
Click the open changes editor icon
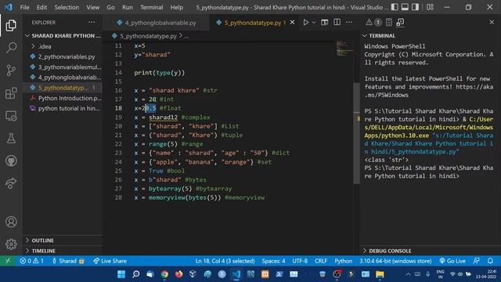click(325, 23)
